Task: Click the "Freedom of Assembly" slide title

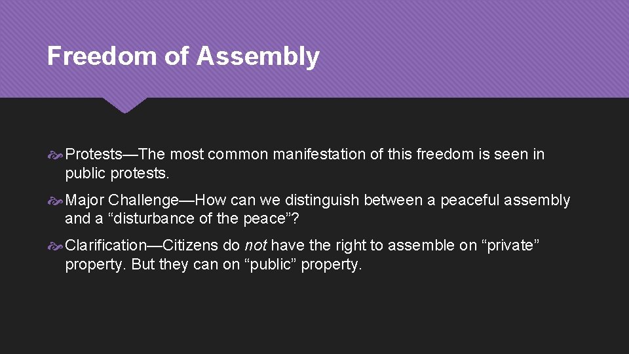Action: [183, 56]
